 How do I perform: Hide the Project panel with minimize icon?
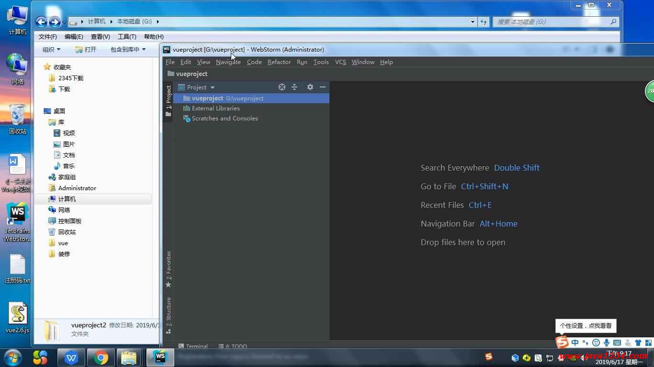click(x=323, y=87)
